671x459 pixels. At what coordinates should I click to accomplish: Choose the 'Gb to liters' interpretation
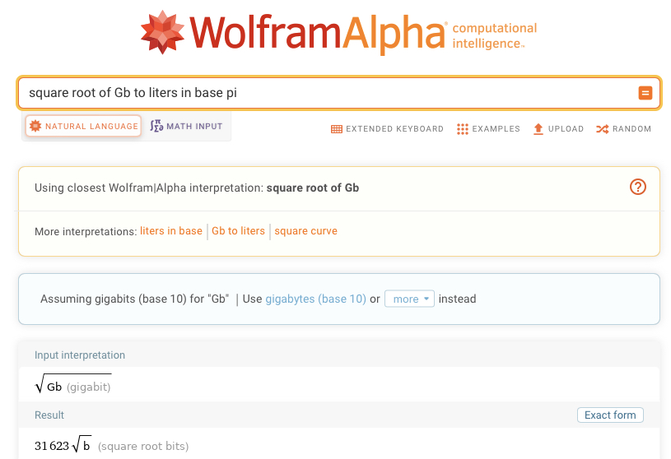(239, 231)
